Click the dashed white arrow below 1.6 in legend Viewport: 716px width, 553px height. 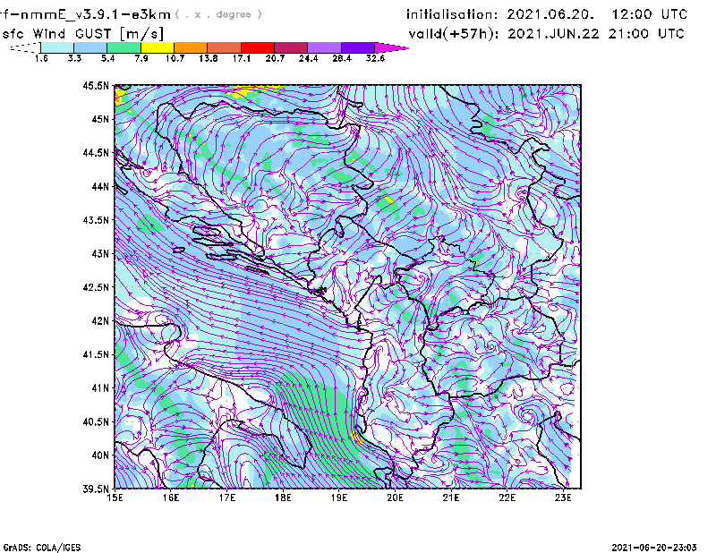(25, 47)
